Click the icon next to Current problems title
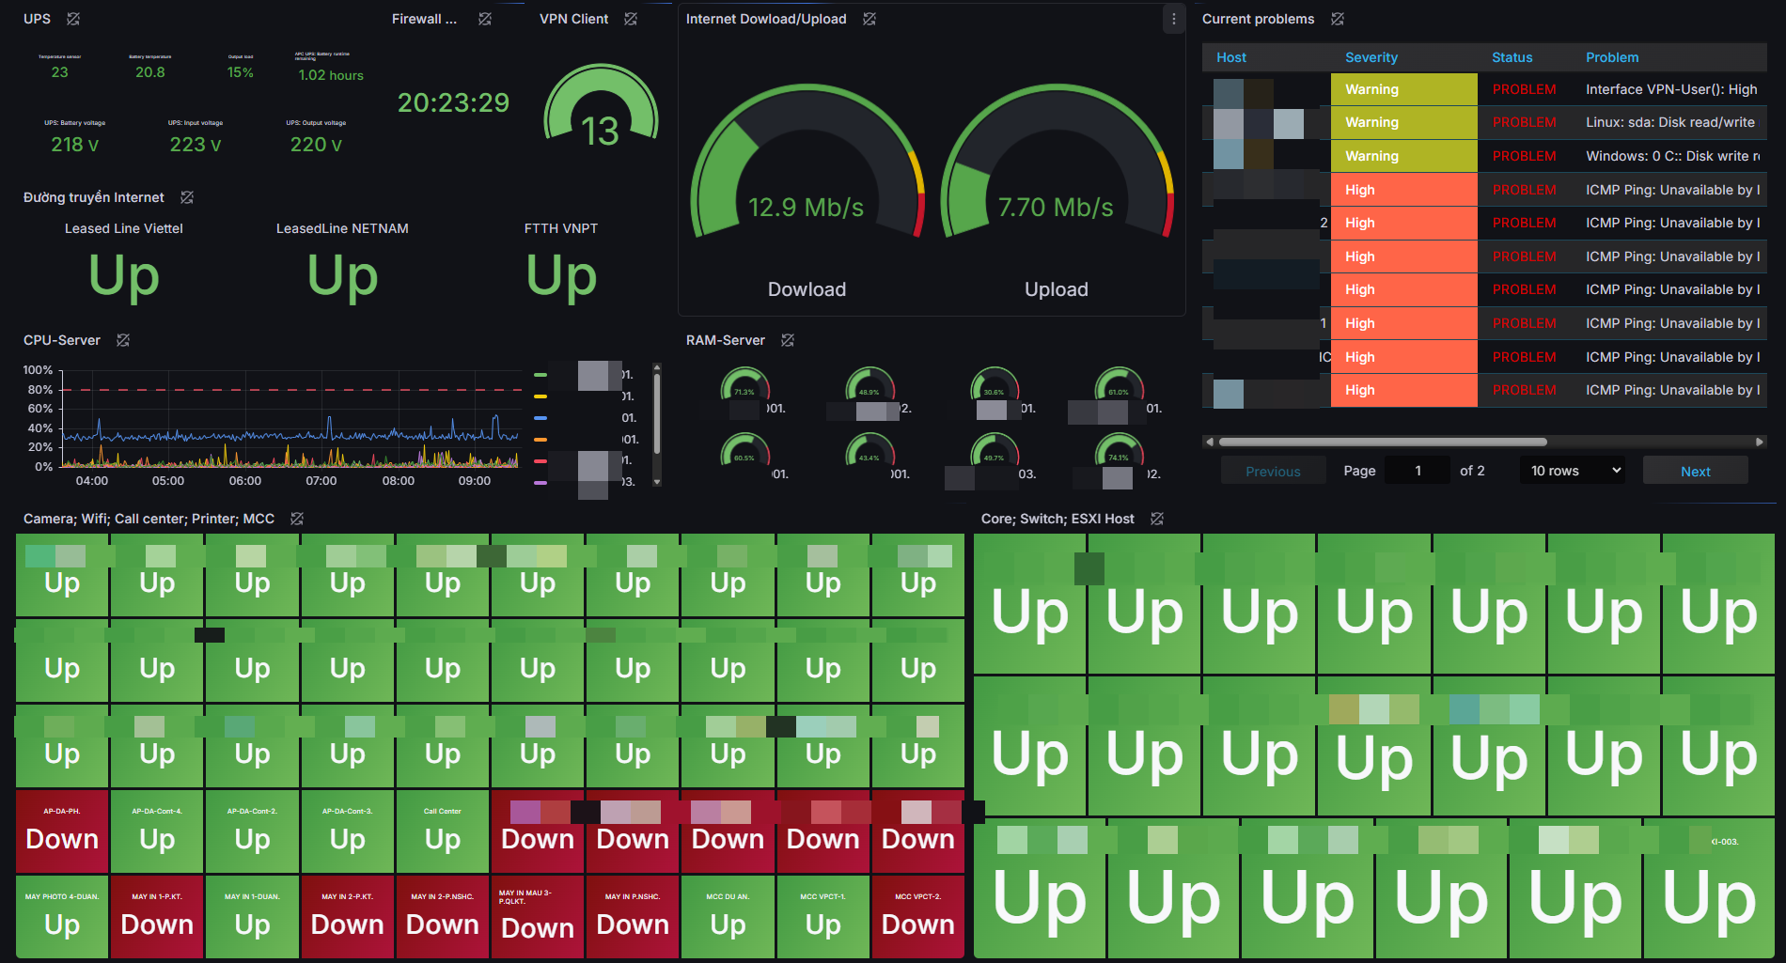 1338,19
